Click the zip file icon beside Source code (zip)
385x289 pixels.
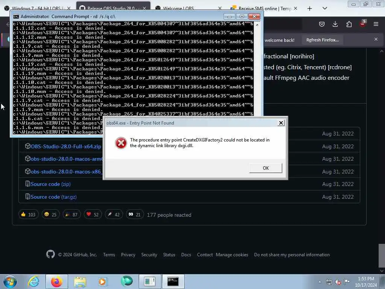click(x=27, y=184)
